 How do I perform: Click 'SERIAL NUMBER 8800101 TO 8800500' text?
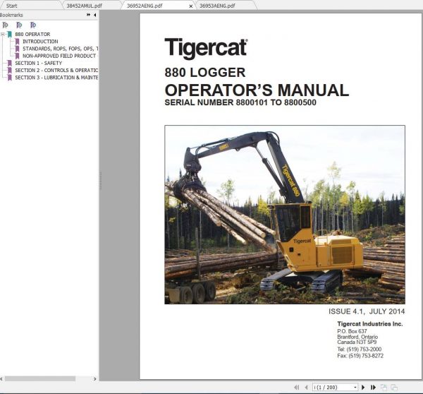click(x=240, y=102)
